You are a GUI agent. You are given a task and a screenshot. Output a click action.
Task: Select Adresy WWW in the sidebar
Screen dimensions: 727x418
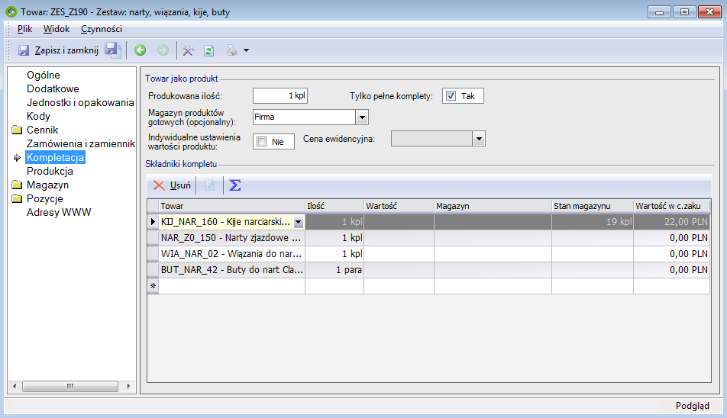pos(58,212)
